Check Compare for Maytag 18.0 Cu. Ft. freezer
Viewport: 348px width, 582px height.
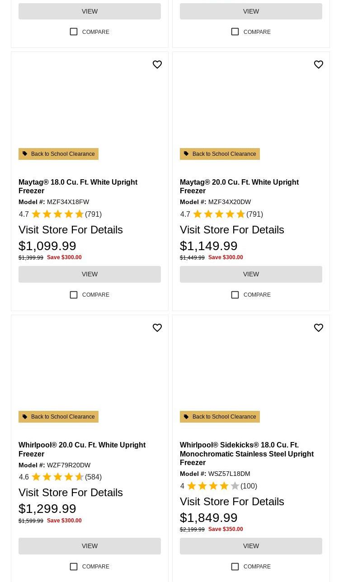tap(74, 295)
